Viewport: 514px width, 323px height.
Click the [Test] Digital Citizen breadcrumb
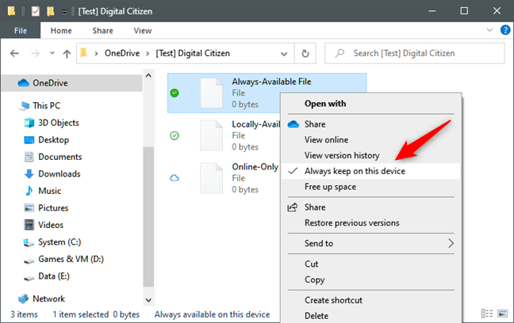[193, 53]
